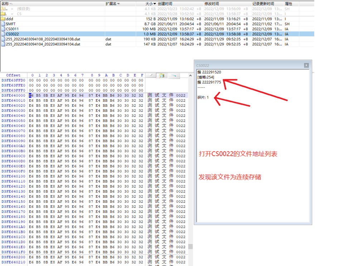The image size is (358, 266).
Task: Select file 255_20220403094104_20220403094104.dat
Action: pyautogui.click(x=43, y=44)
